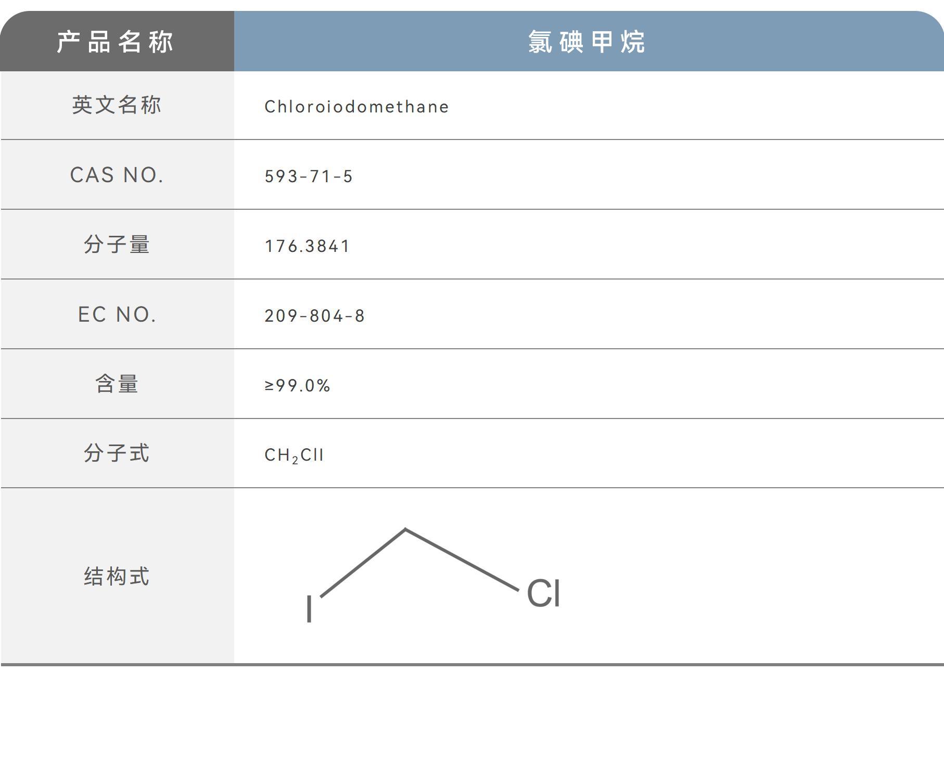Click the top carbon vertex of the structure

[405, 530]
